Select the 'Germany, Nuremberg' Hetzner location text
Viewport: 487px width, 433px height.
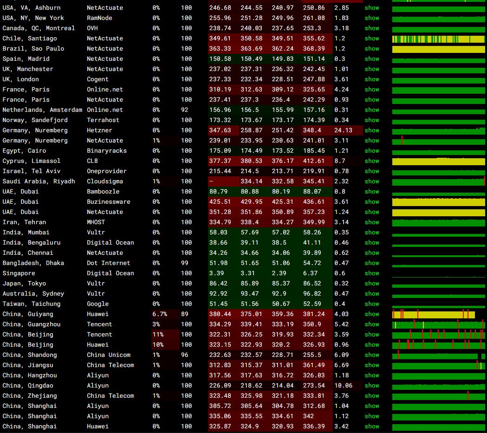click(x=35, y=130)
